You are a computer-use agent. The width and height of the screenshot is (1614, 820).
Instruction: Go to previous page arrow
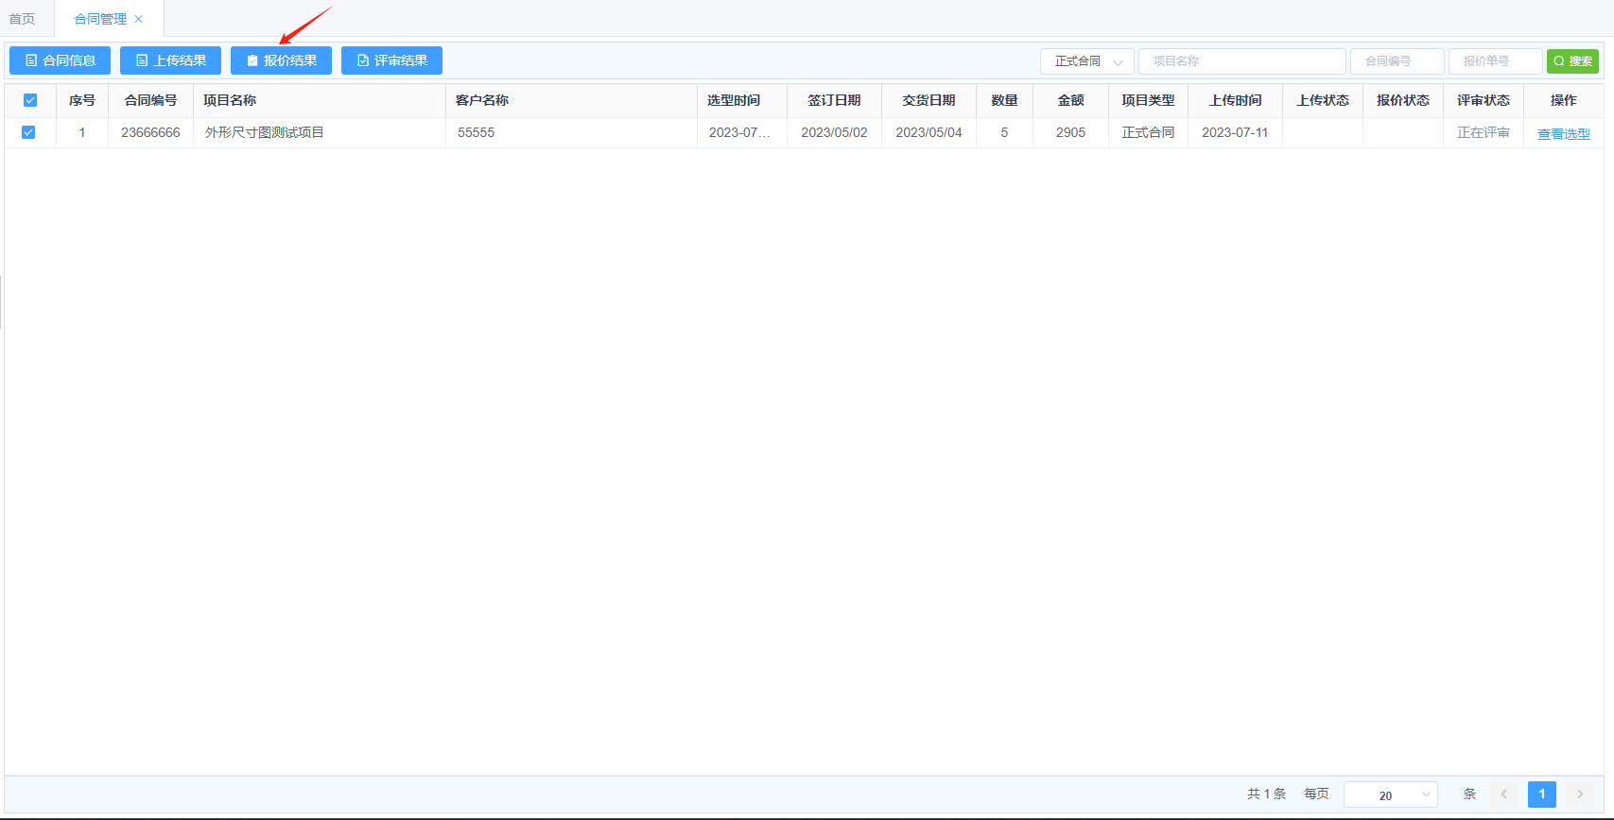[x=1503, y=794]
